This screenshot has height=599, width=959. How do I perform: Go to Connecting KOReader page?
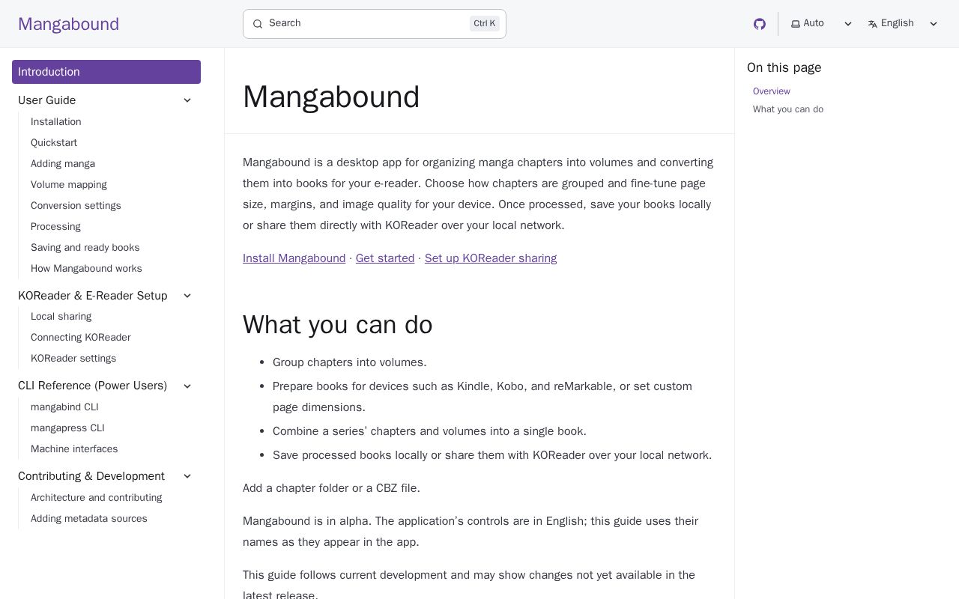point(81,338)
